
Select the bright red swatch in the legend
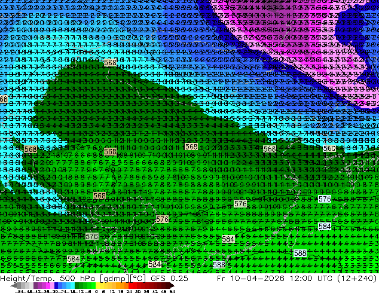pyautogui.click(x=131, y=286)
